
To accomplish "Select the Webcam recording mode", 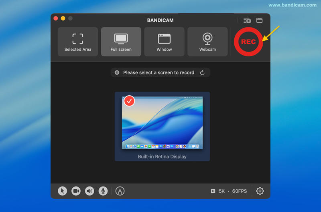I will [207, 42].
